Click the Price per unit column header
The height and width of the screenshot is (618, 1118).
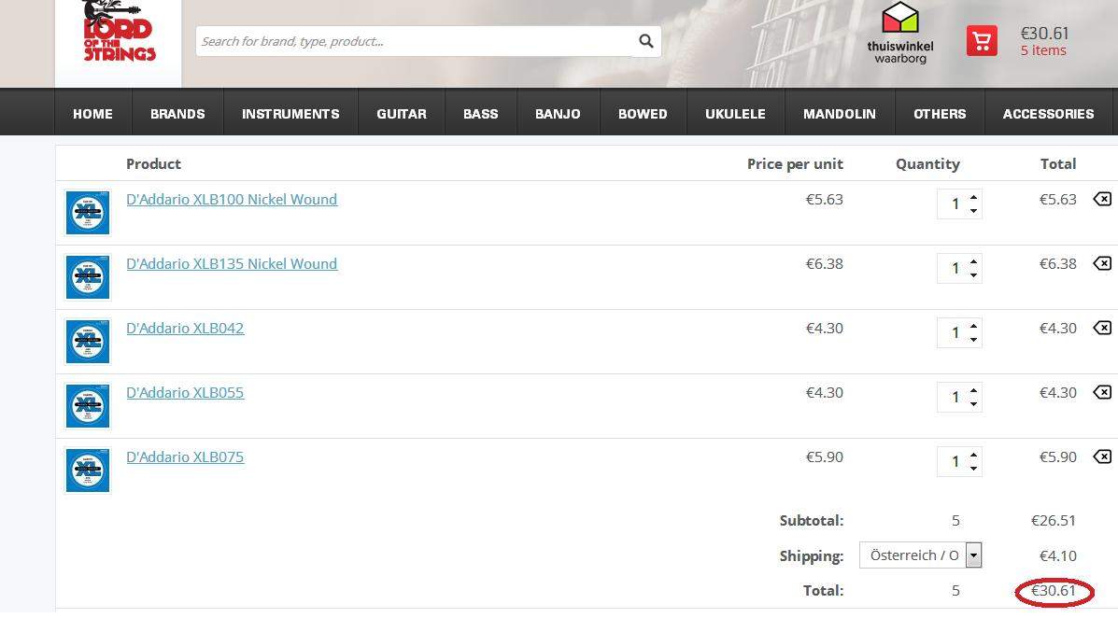point(795,164)
